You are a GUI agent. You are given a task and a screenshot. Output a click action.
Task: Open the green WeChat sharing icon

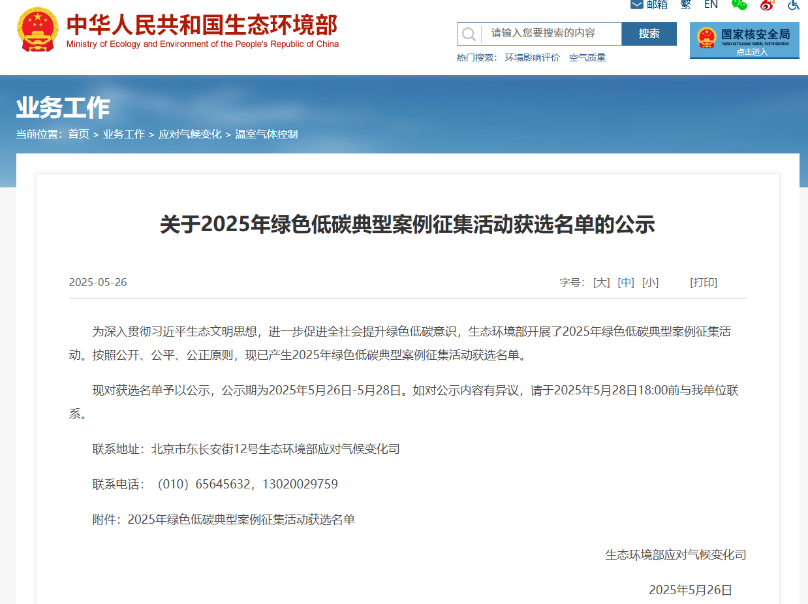click(739, 5)
